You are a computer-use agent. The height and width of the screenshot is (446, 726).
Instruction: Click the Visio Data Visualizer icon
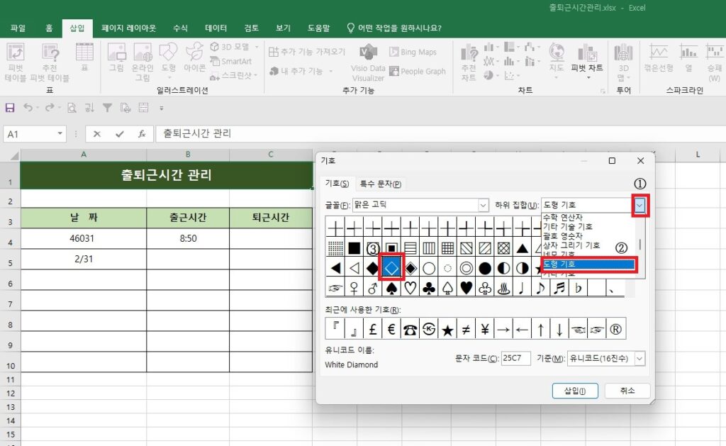coord(368,63)
